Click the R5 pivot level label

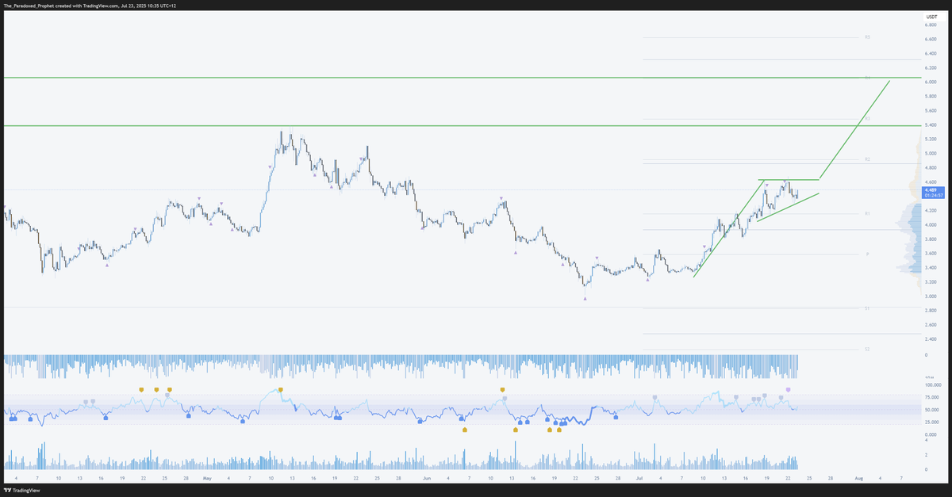tap(868, 37)
